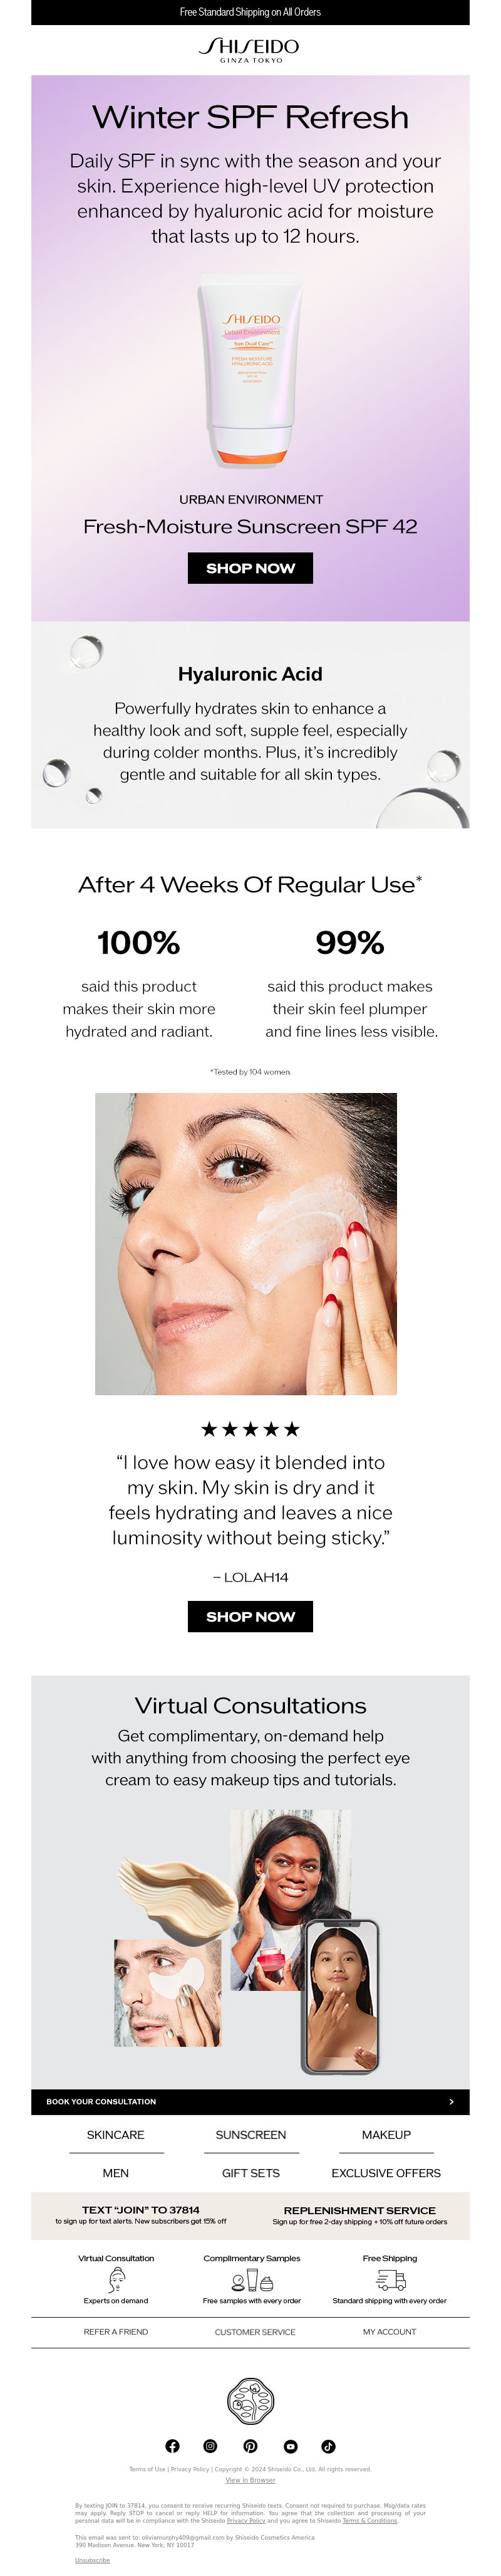The width and height of the screenshot is (501, 2576).
Task: Open the Shiseido Pinterest icon
Action: (250, 2446)
